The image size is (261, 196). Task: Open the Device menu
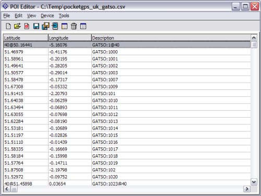[x=48, y=16]
